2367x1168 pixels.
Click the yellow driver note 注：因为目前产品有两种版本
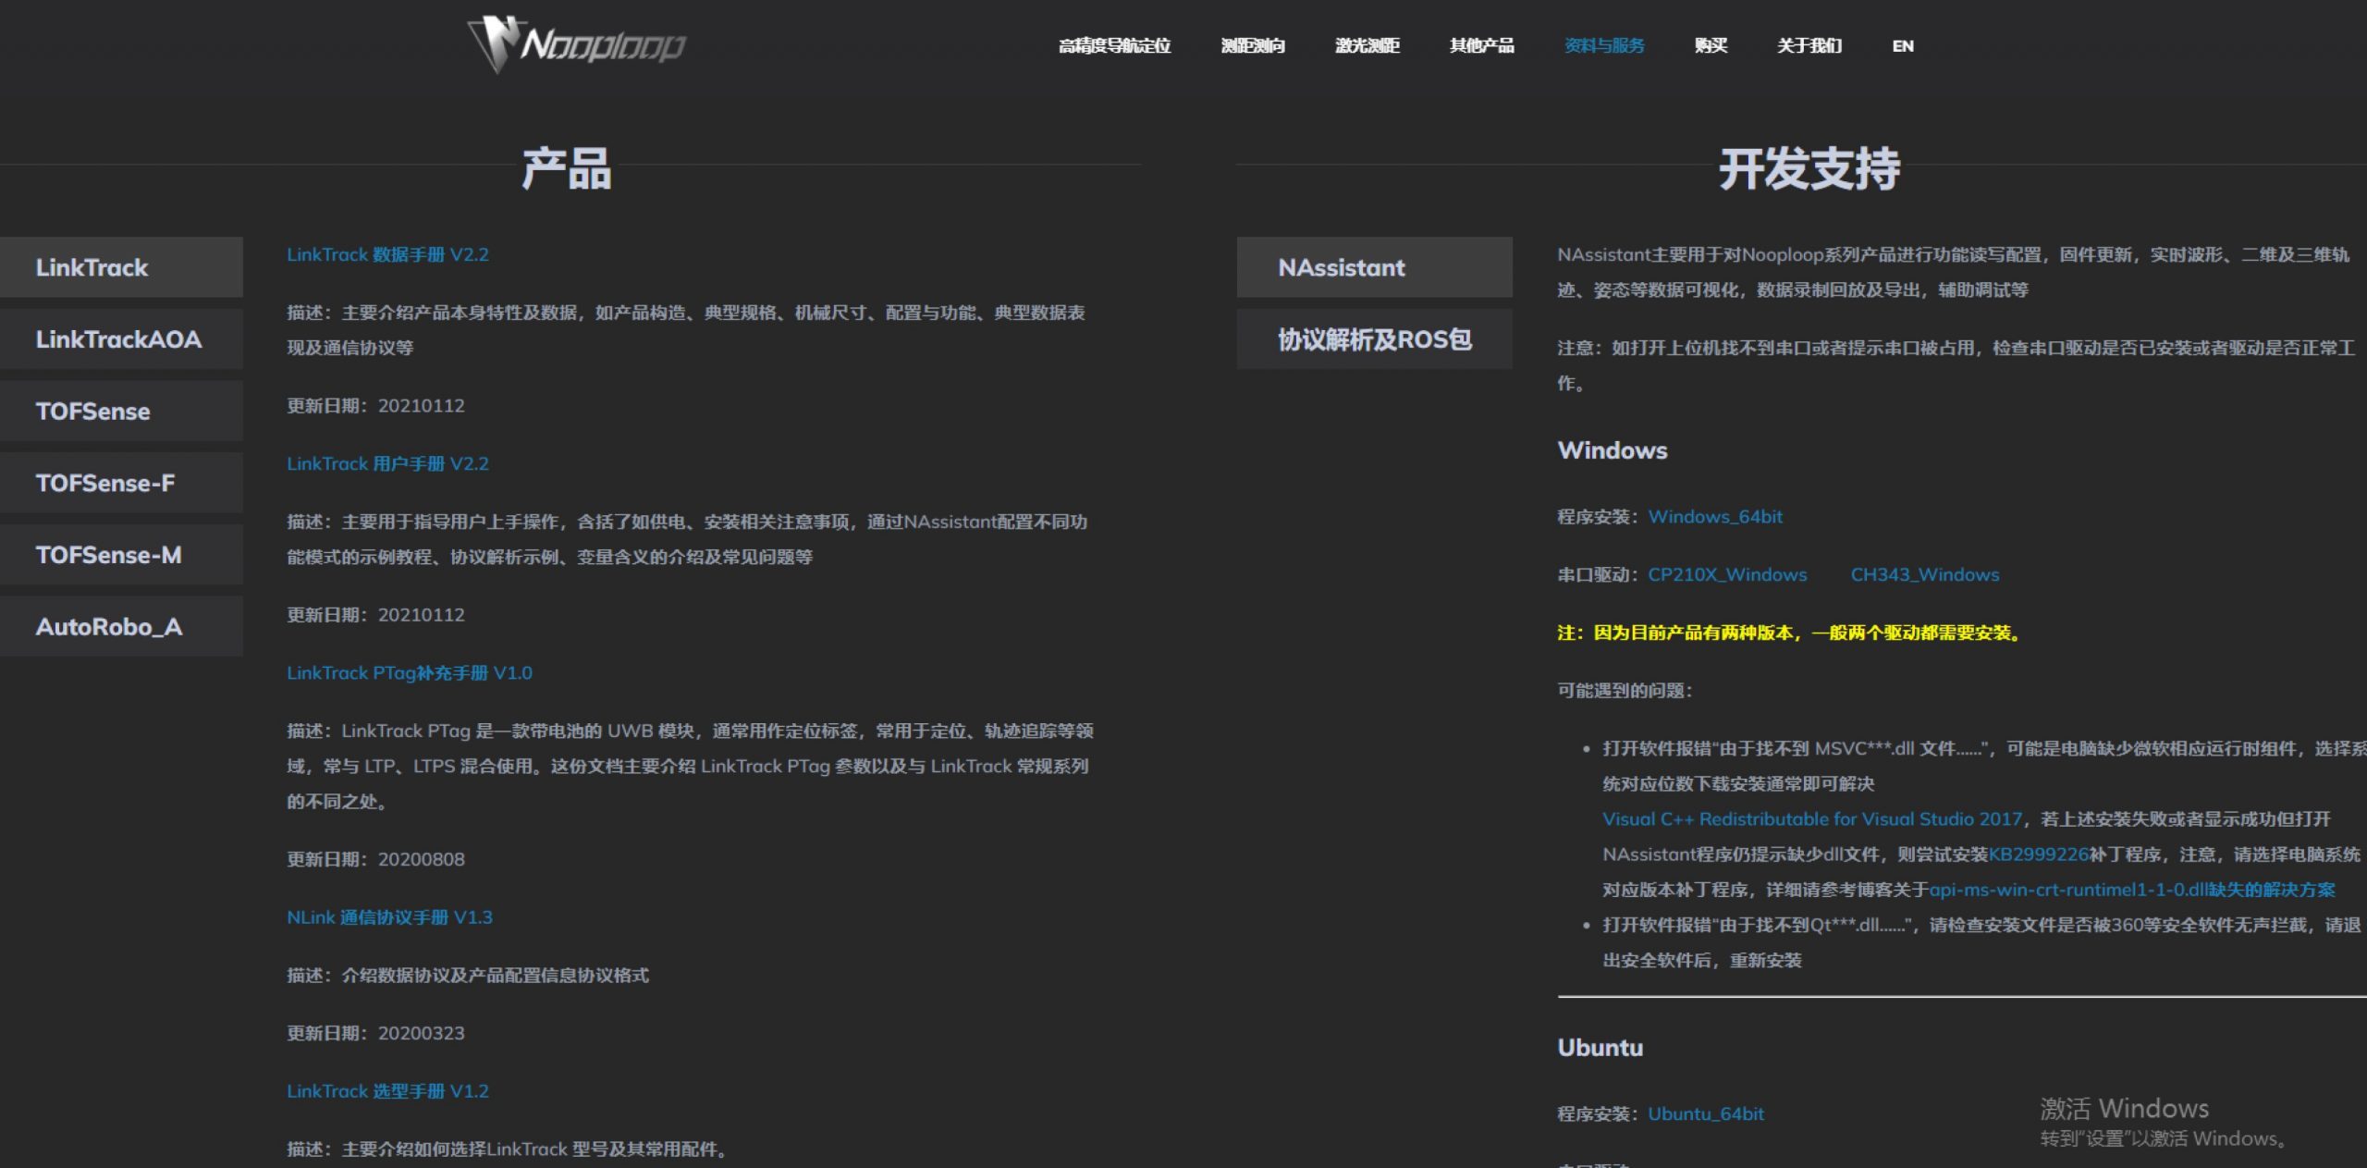[x=1789, y=633]
